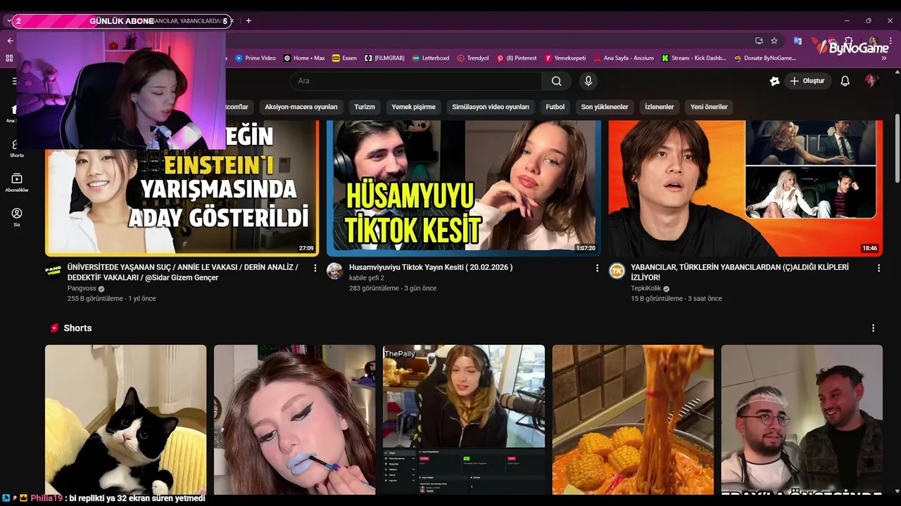901x506 pixels.
Task: Open the Yemeksepeti bookmark
Action: 565,58
